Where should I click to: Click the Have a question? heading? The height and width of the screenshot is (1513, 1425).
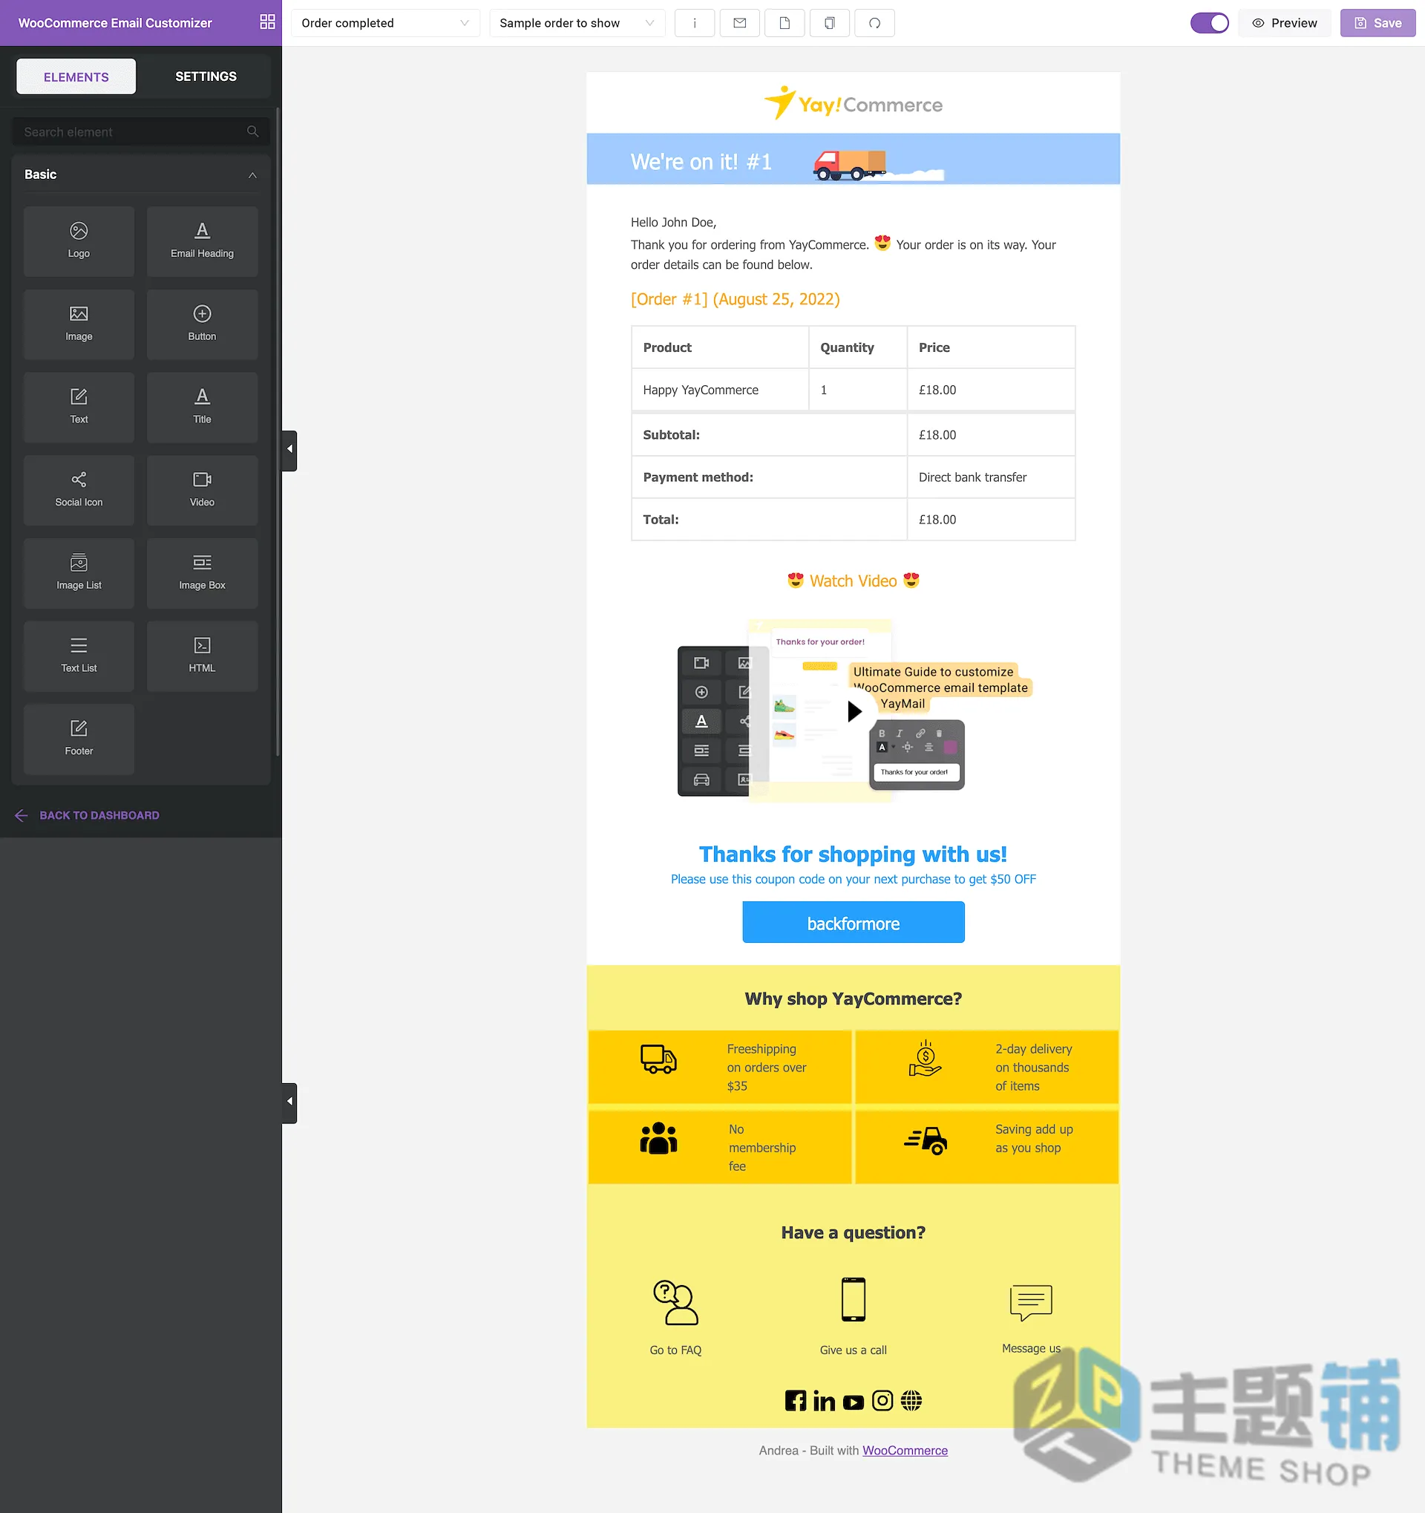pos(853,1232)
